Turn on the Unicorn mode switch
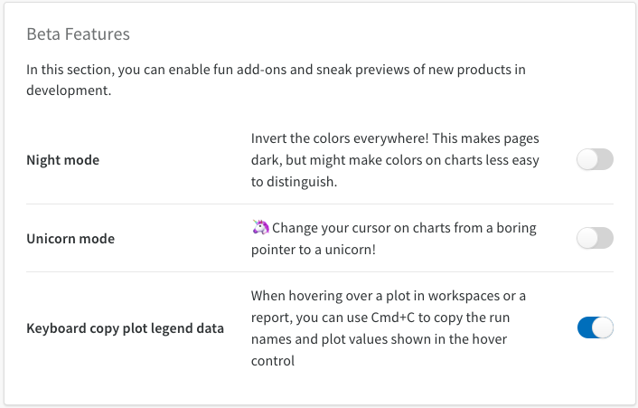The height and width of the screenshot is (408, 638). pos(595,239)
